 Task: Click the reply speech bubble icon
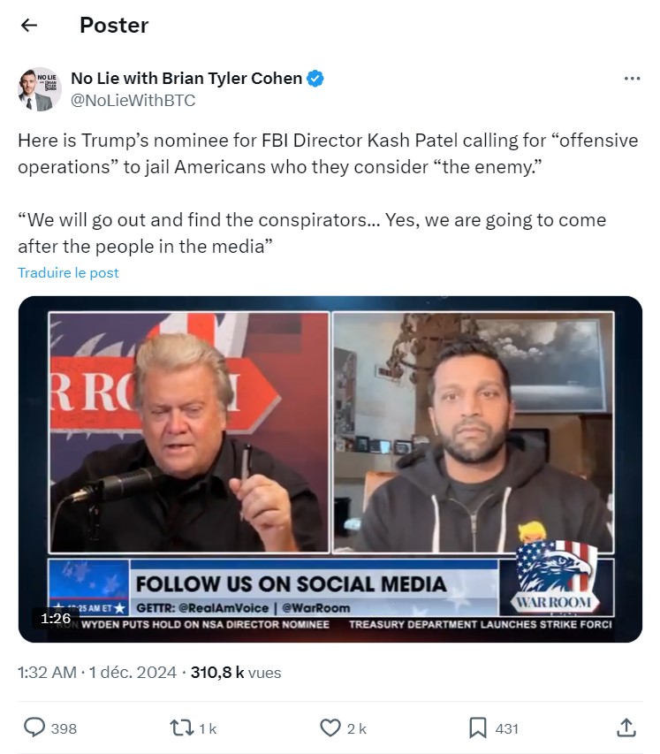(x=34, y=727)
